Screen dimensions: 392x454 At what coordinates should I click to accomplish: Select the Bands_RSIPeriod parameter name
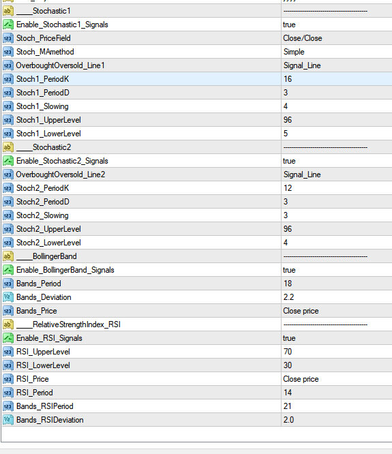click(45, 406)
